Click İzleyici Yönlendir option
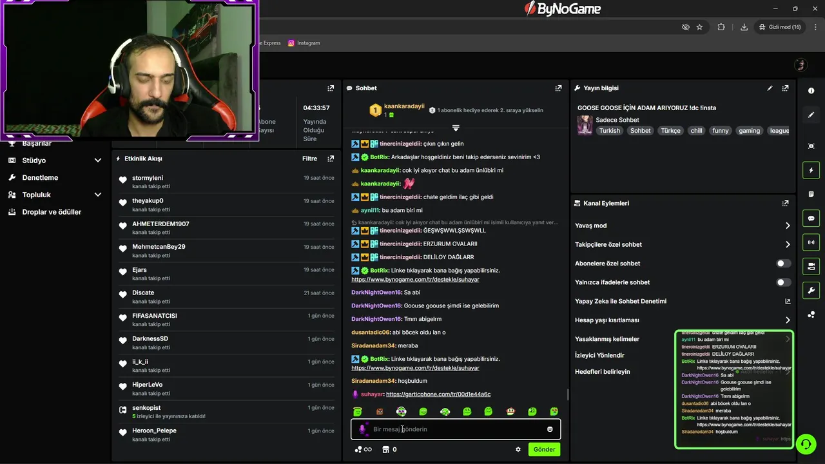825x464 pixels. tap(599, 355)
